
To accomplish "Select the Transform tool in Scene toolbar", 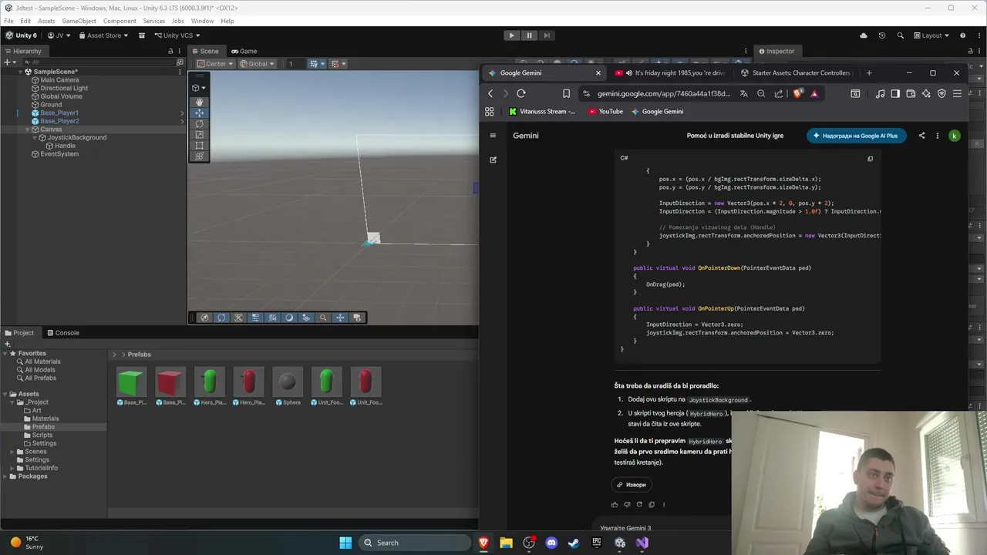I will [x=199, y=156].
